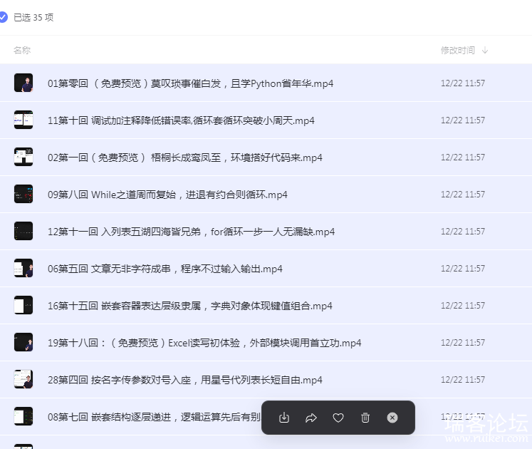
Task: Select file name 19第十八回 Excel读写初体验
Action: [x=204, y=342]
